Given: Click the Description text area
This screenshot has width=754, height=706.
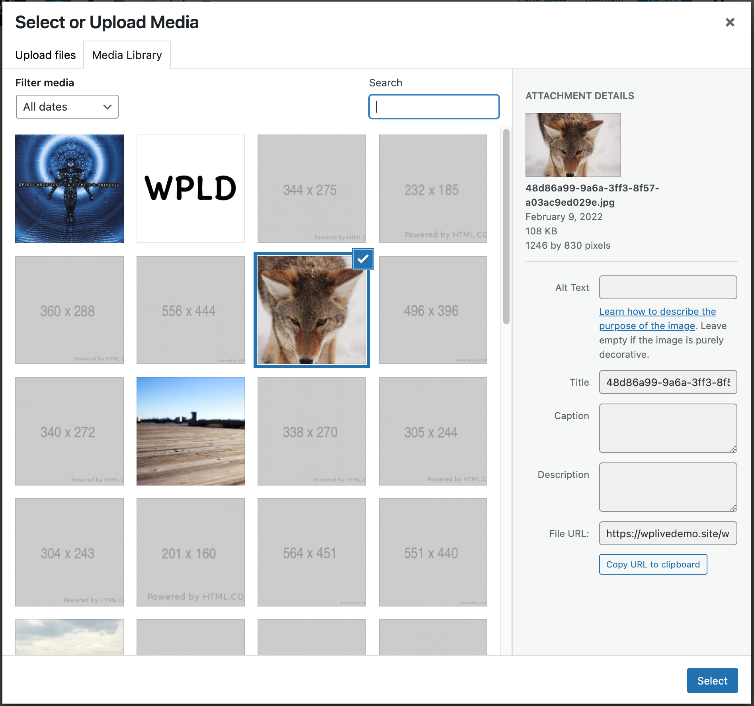Looking at the screenshot, I should pos(668,487).
